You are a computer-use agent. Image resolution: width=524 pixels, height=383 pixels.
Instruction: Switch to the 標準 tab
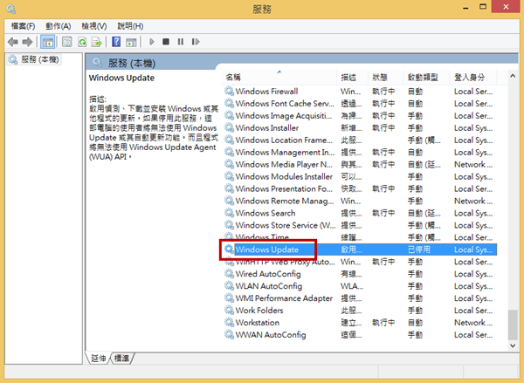click(121, 359)
